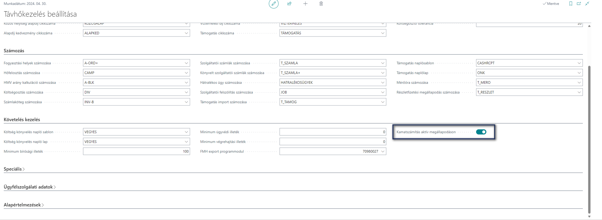Open Költség könyvelés napló lap dropdown
Screen dimensions: 602x220
point(186,142)
